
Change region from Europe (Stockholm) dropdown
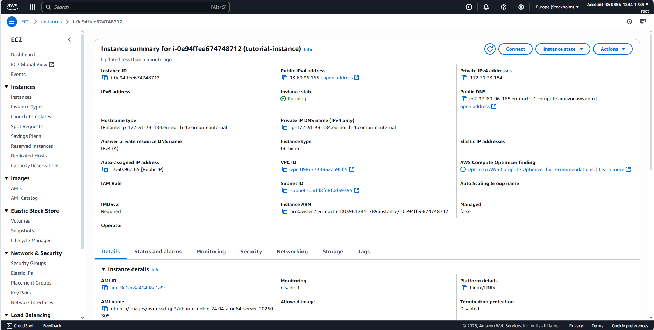(x=557, y=7)
